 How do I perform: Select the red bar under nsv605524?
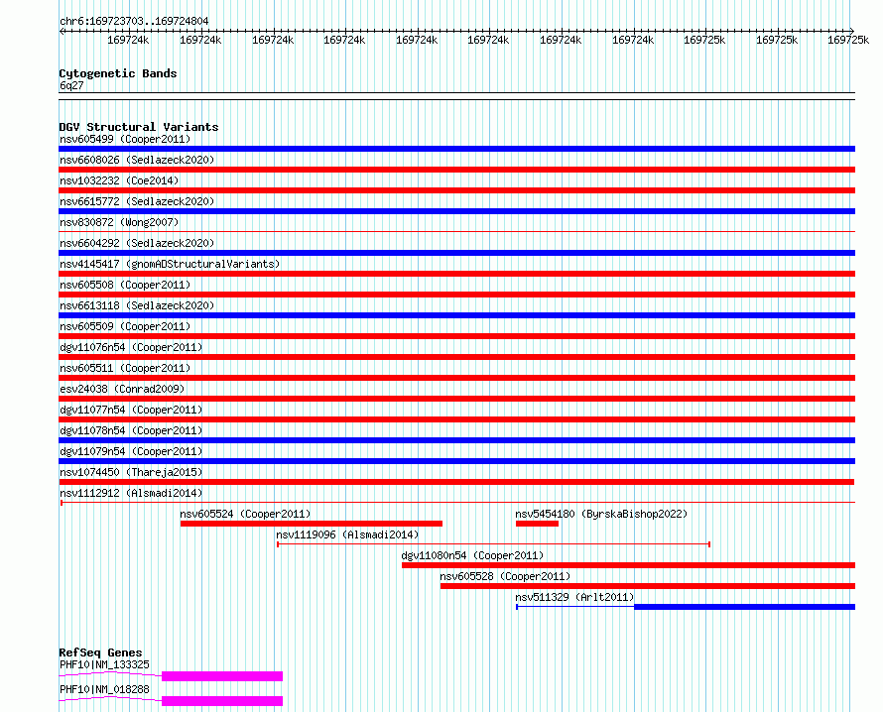coord(312,524)
